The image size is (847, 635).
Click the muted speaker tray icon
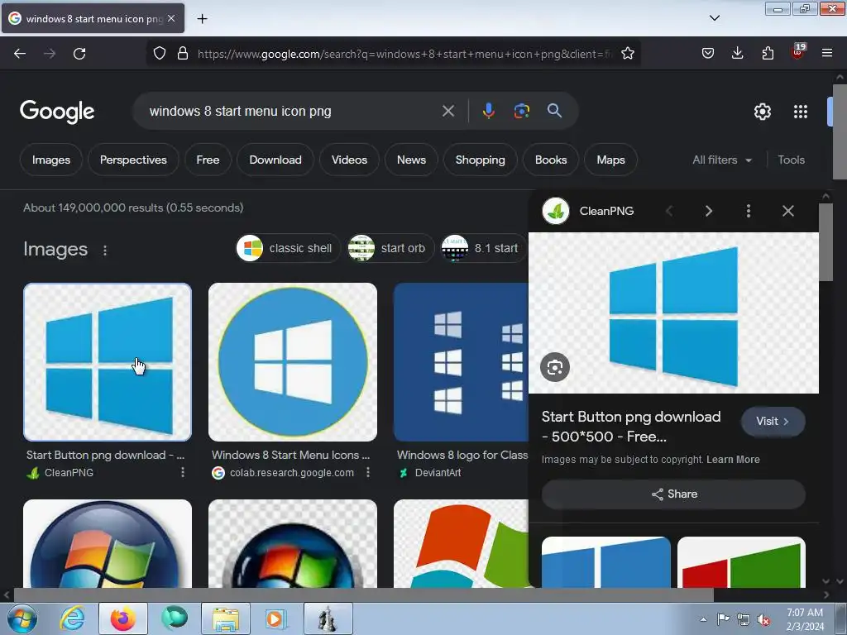pyautogui.click(x=763, y=620)
